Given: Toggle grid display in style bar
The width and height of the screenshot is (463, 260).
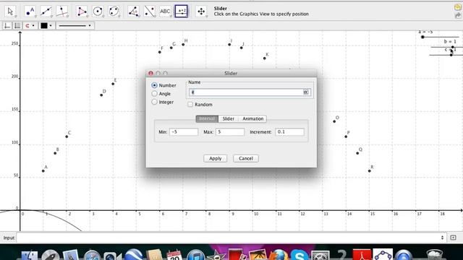Looking at the screenshot, I should click(17, 26).
